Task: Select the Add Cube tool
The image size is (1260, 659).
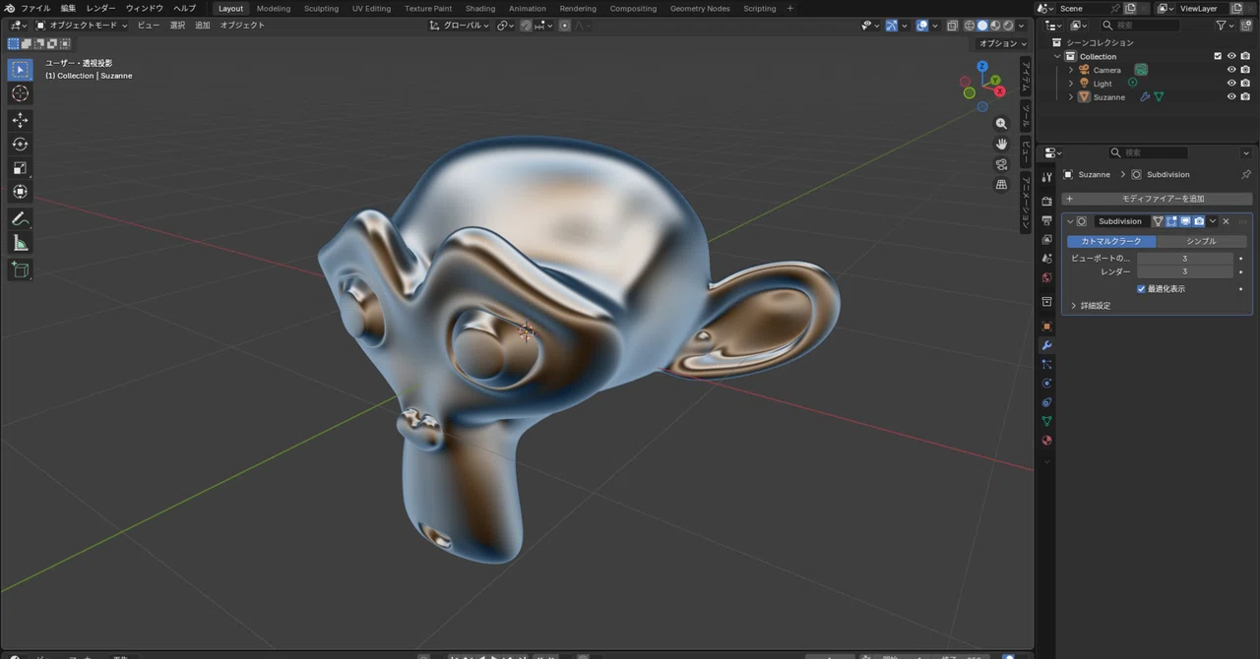Action: click(20, 270)
